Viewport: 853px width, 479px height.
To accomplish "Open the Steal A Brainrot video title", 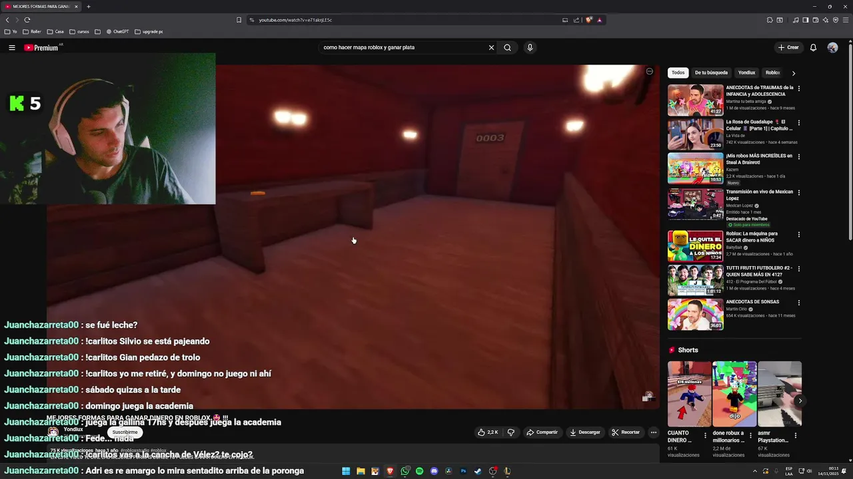I will point(759,159).
